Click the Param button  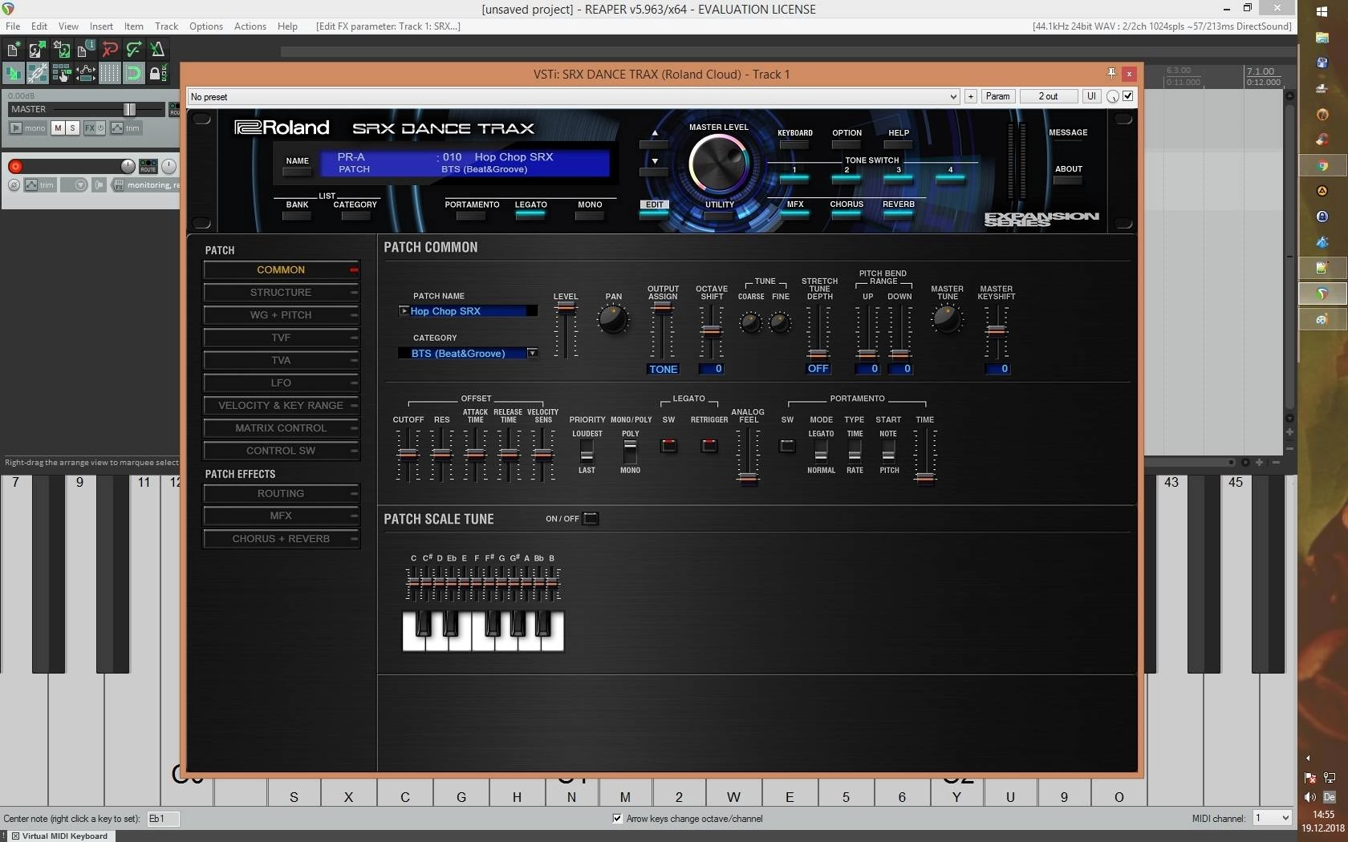(997, 96)
